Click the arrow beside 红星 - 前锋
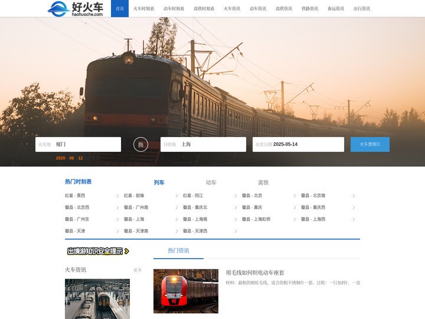425x319 pixels. click(176, 196)
